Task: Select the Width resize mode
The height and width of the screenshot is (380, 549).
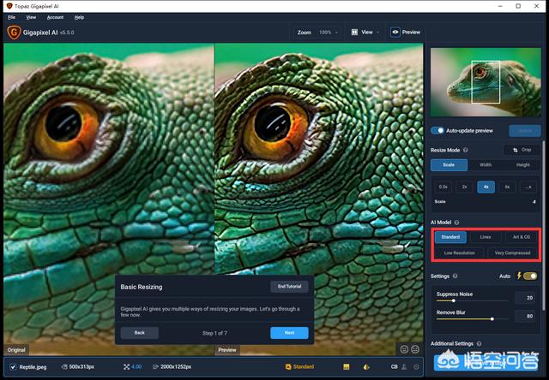Action: pyautogui.click(x=486, y=165)
